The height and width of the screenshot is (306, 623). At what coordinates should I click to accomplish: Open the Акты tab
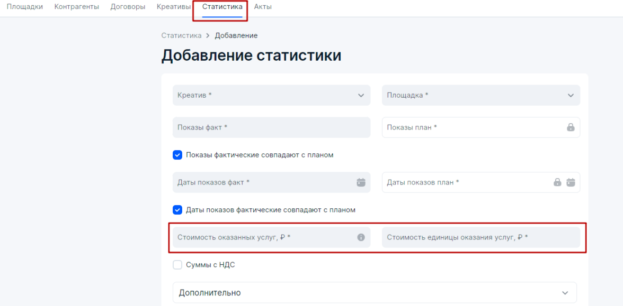tap(263, 7)
